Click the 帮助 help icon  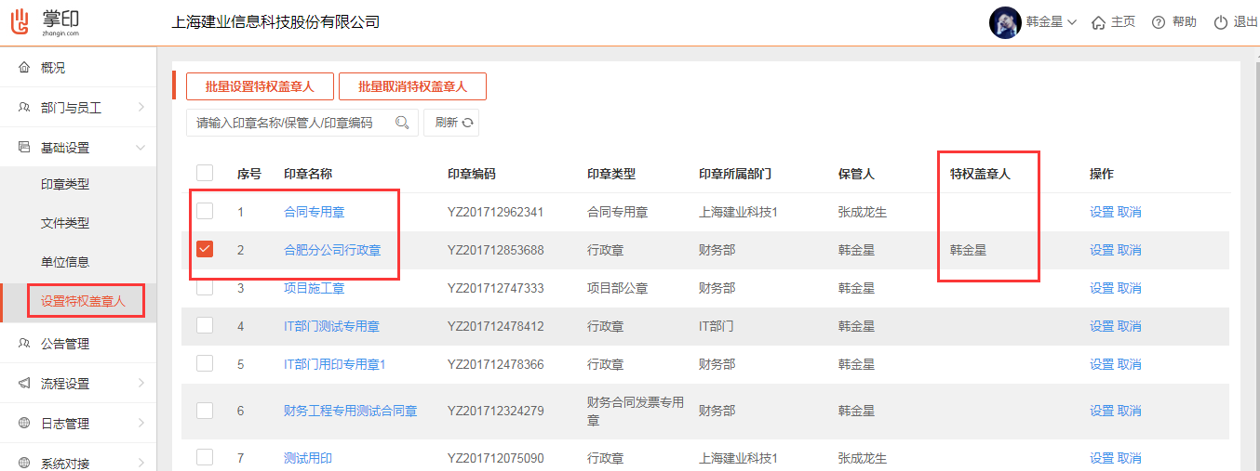point(1159,22)
